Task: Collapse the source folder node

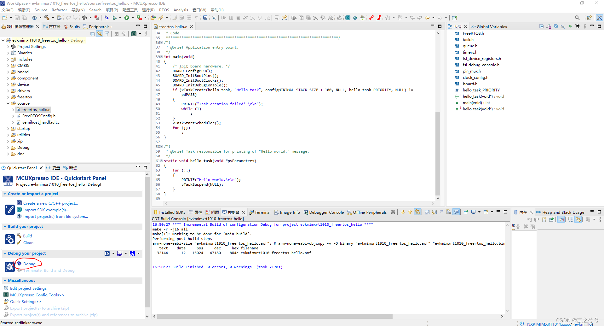Action: 8,103
